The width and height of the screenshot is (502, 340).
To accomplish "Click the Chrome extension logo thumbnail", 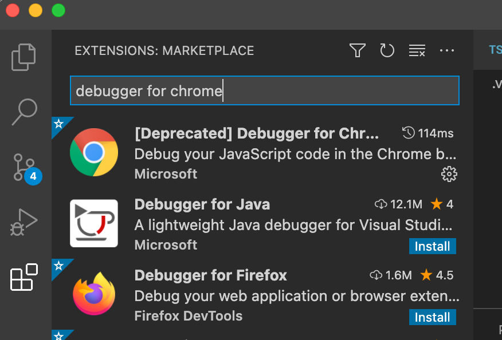I will 94,152.
